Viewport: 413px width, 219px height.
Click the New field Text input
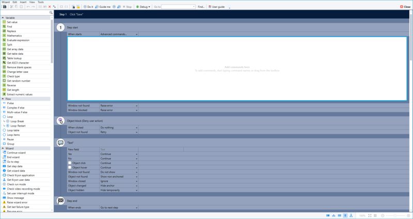click(x=119, y=149)
